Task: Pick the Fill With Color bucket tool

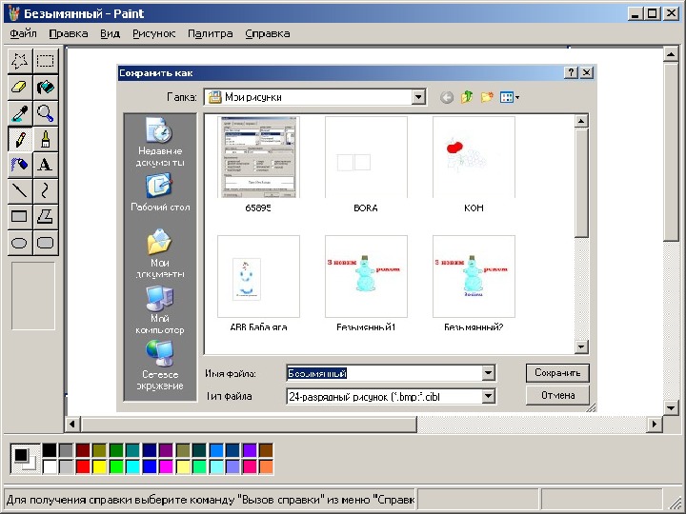Action: pos(46,87)
